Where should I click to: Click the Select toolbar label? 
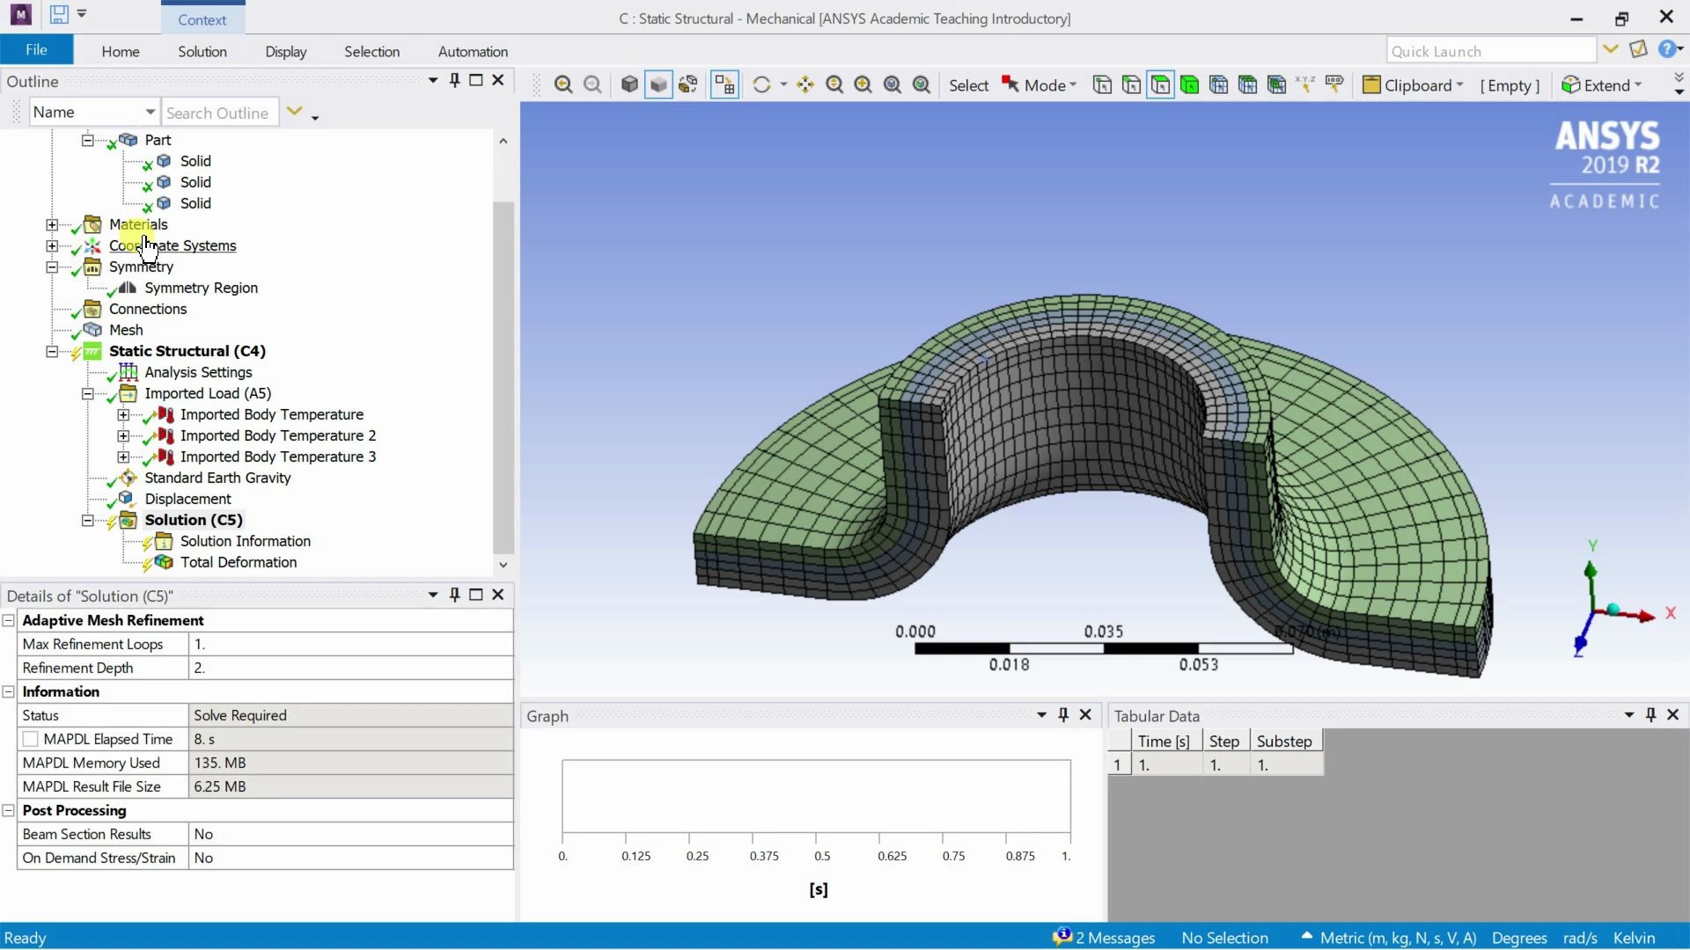pos(968,85)
